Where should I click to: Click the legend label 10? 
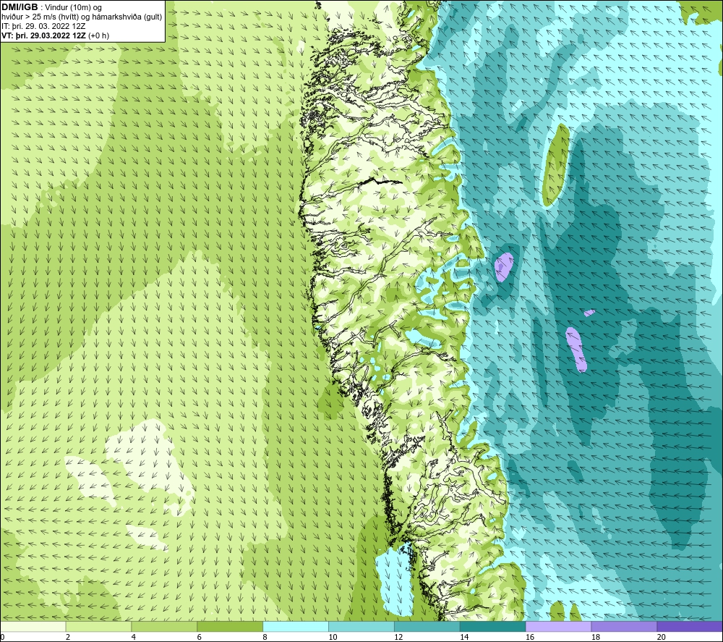click(x=333, y=637)
